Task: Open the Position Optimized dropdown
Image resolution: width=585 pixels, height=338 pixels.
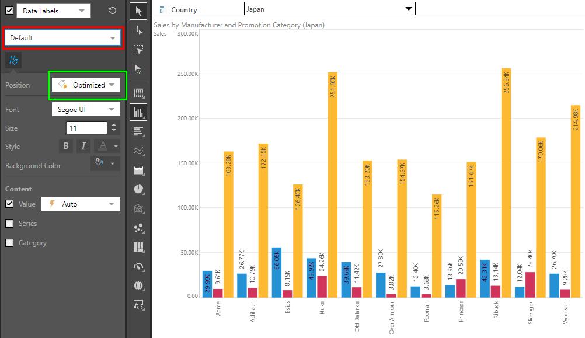Action: pos(86,85)
